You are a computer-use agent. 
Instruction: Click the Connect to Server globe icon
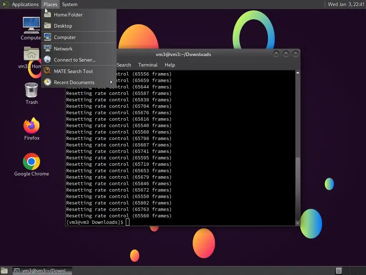48,59
